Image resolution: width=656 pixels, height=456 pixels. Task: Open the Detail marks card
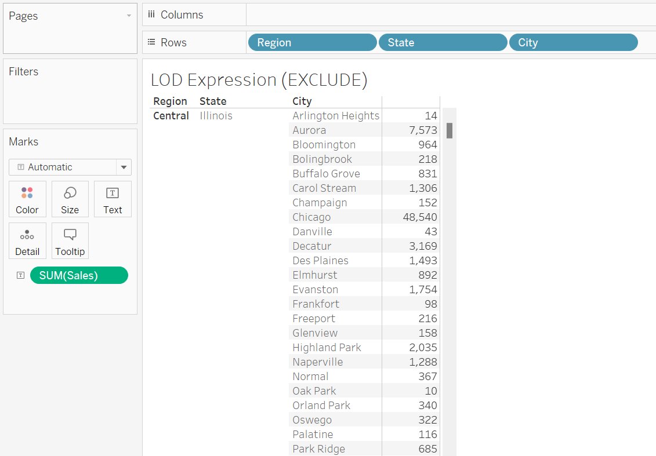pos(27,240)
